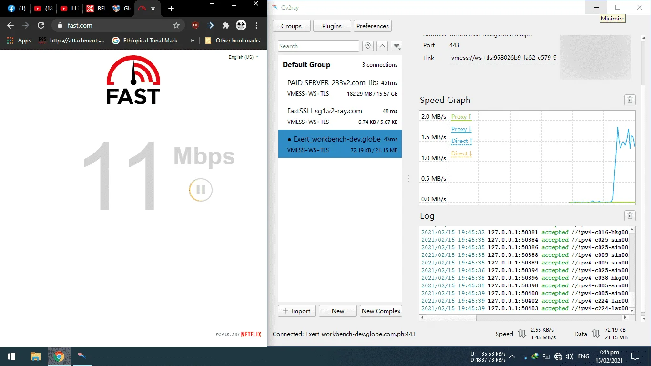Click the Direct ↑ legend label
The height and width of the screenshot is (366, 651).
click(461, 141)
